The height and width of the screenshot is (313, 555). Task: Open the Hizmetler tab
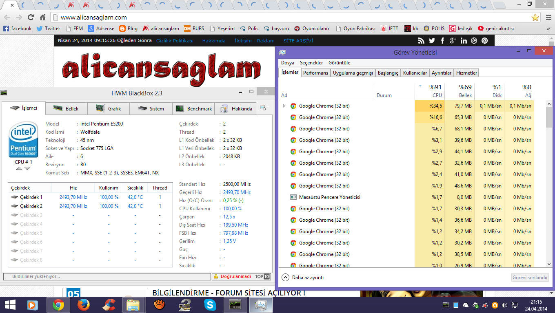[x=467, y=73]
